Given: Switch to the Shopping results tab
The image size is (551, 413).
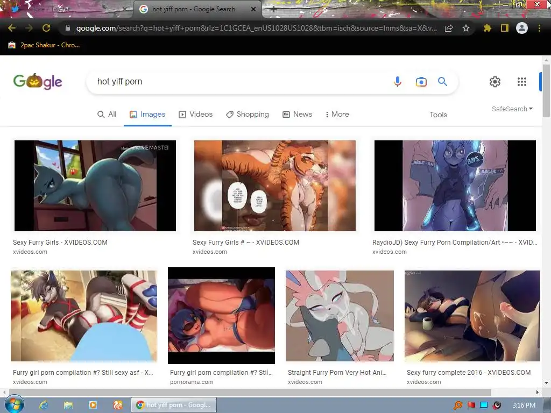Looking at the screenshot, I should tap(248, 115).
